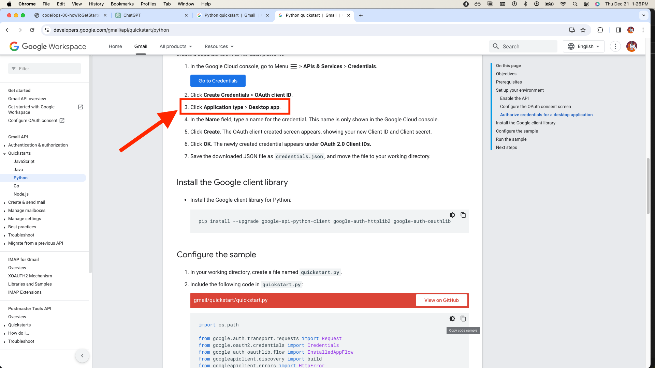Viewport: 655px width, 368px height.
Task: Close the ChatGPT tab
Action: [x=186, y=15]
